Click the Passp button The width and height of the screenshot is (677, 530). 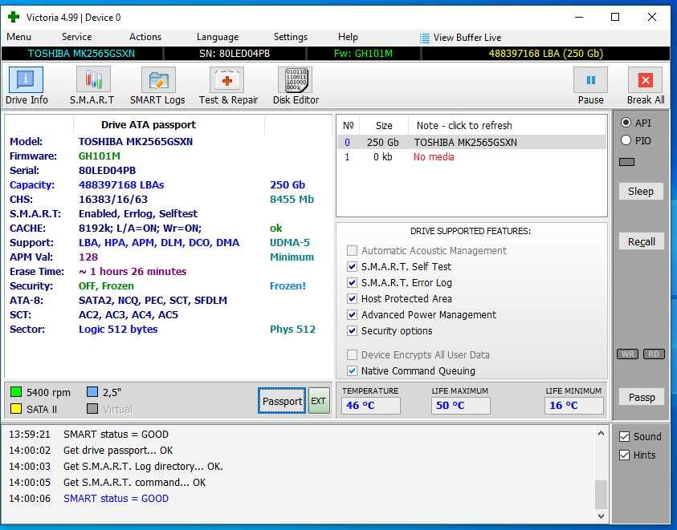click(641, 397)
